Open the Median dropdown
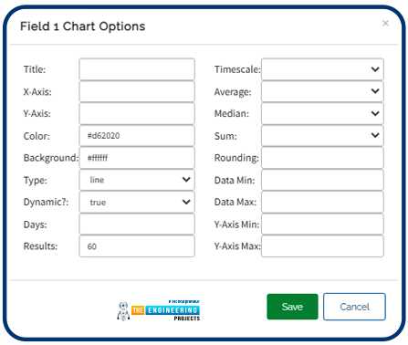 click(x=322, y=113)
